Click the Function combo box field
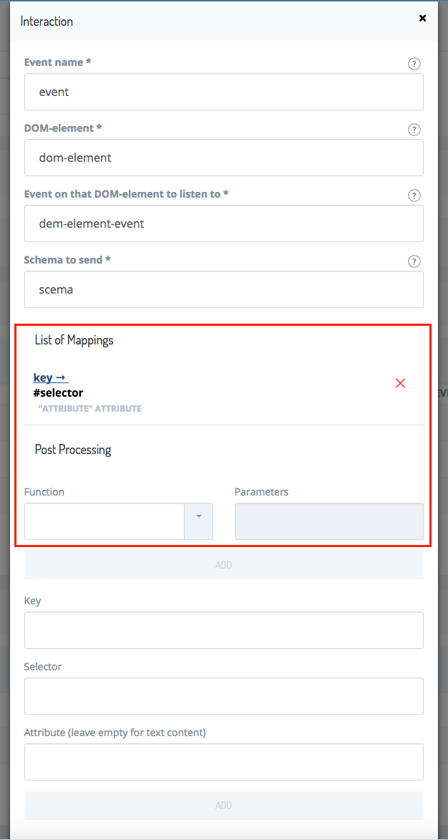This screenshot has width=448, height=840. [104, 521]
